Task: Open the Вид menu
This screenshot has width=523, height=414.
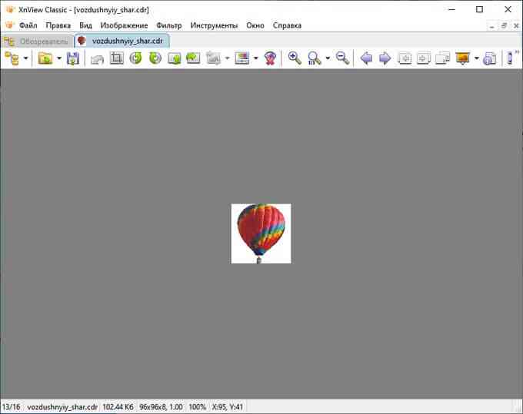Action: [x=85, y=25]
